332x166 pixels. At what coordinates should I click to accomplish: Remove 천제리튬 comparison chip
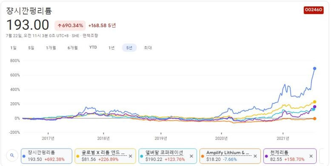coord(311,156)
